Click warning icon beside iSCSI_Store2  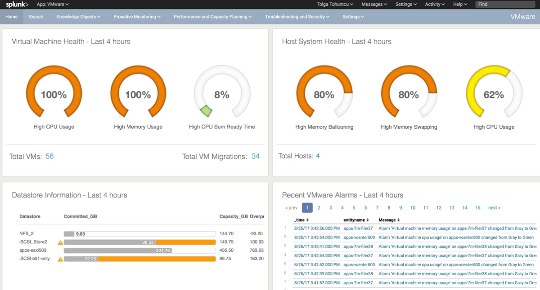pyautogui.click(x=60, y=242)
